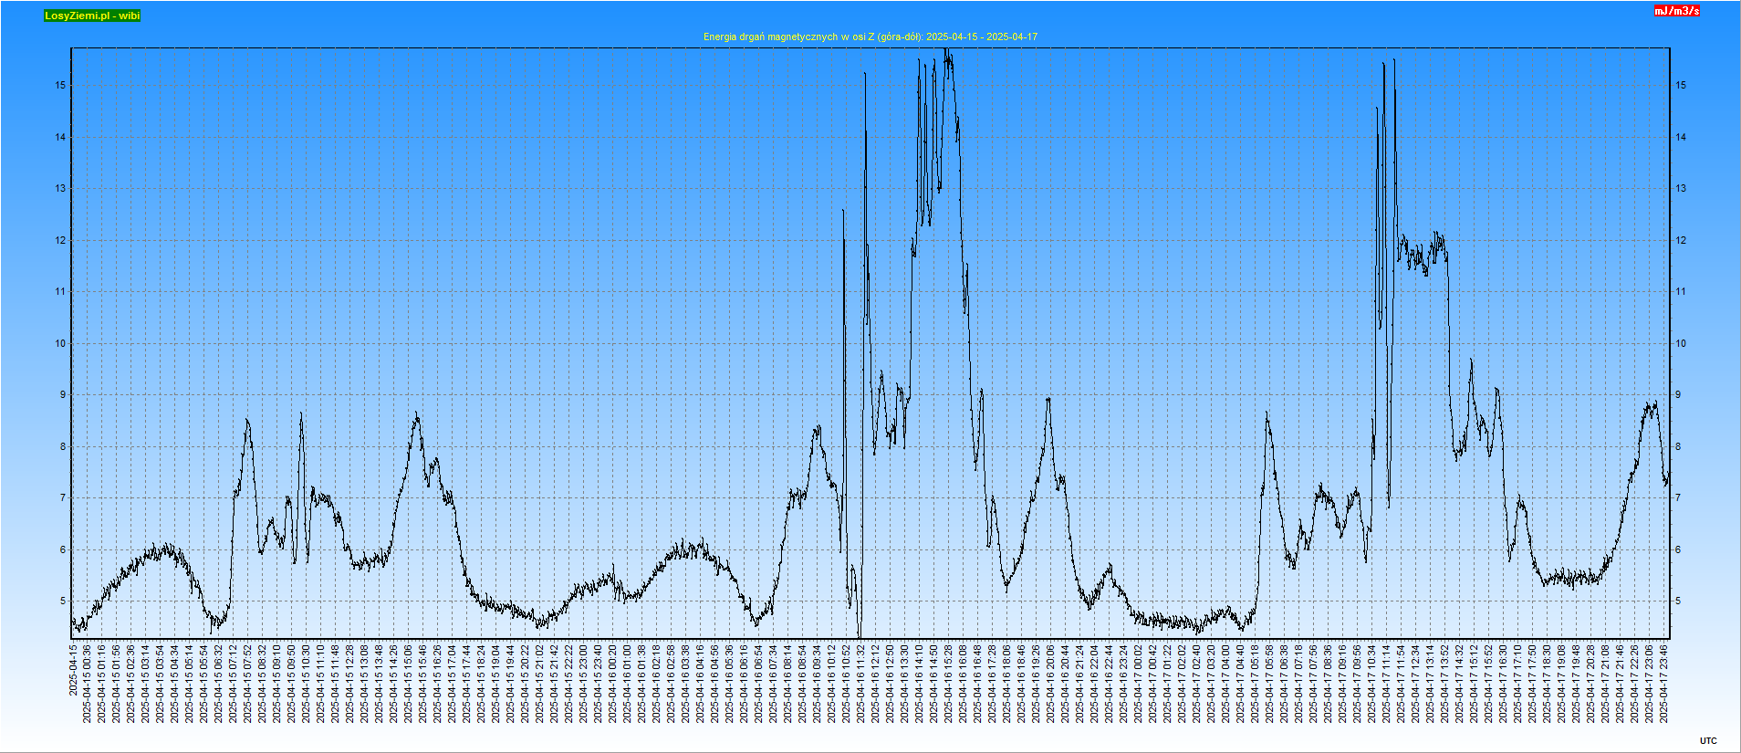This screenshot has width=1741, height=753.
Task: Select the 2025-04-17 18:30 time label
Action: pyautogui.click(x=1548, y=684)
